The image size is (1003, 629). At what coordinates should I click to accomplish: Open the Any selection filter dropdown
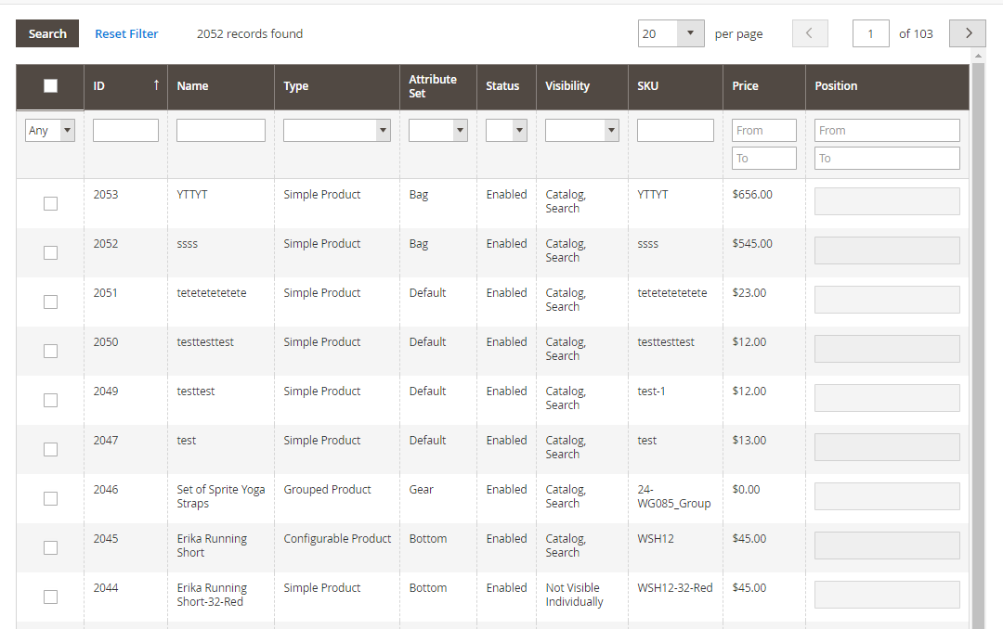click(50, 131)
